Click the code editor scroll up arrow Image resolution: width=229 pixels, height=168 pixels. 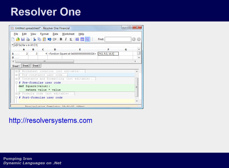(137, 71)
